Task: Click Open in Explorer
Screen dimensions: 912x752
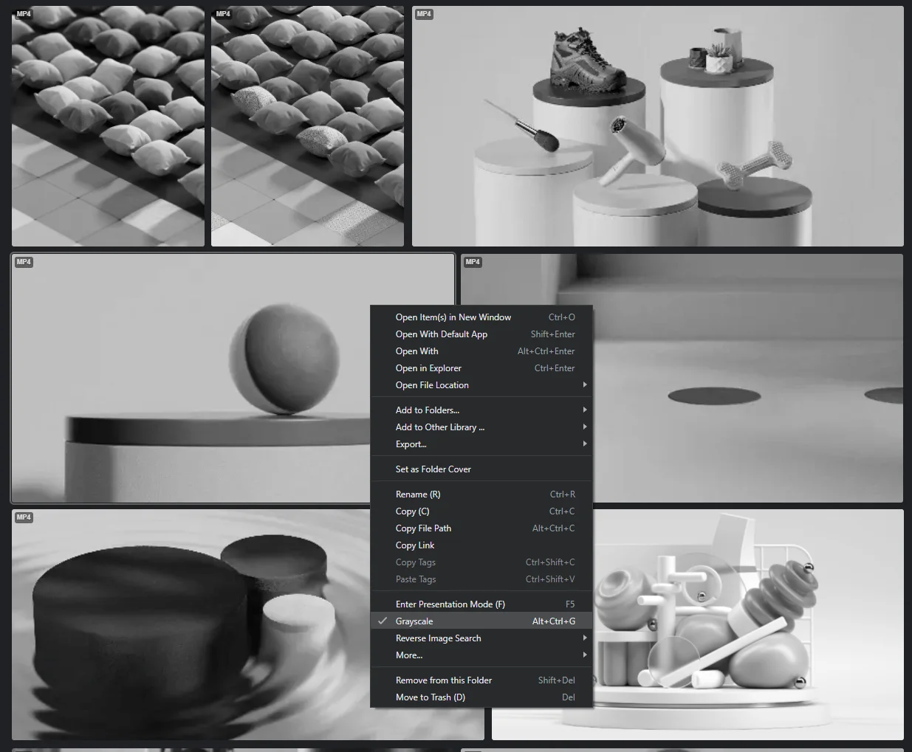Action: click(428, 368)
